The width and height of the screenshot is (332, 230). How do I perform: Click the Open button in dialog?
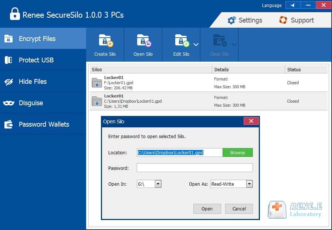(x=207, y=209)
